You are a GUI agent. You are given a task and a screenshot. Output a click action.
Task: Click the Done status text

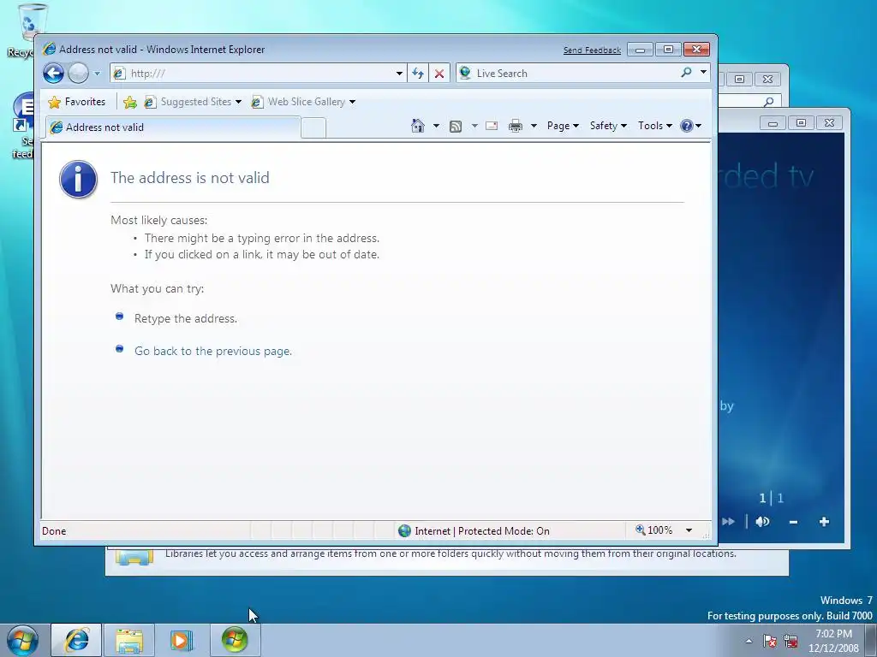point(54,531)
